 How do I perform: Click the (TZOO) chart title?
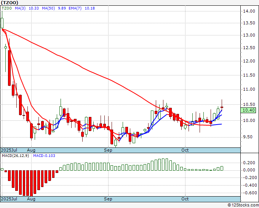click(10, 3)
